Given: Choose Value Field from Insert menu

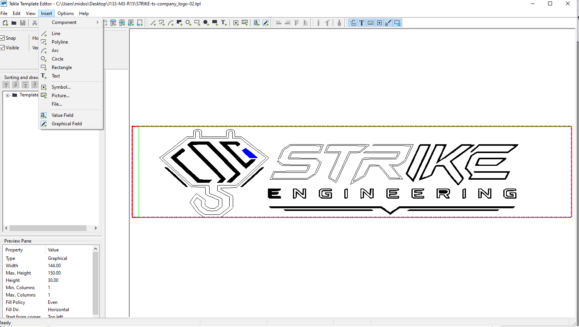Looking at the screenshot, I should [x=71, y=115].
